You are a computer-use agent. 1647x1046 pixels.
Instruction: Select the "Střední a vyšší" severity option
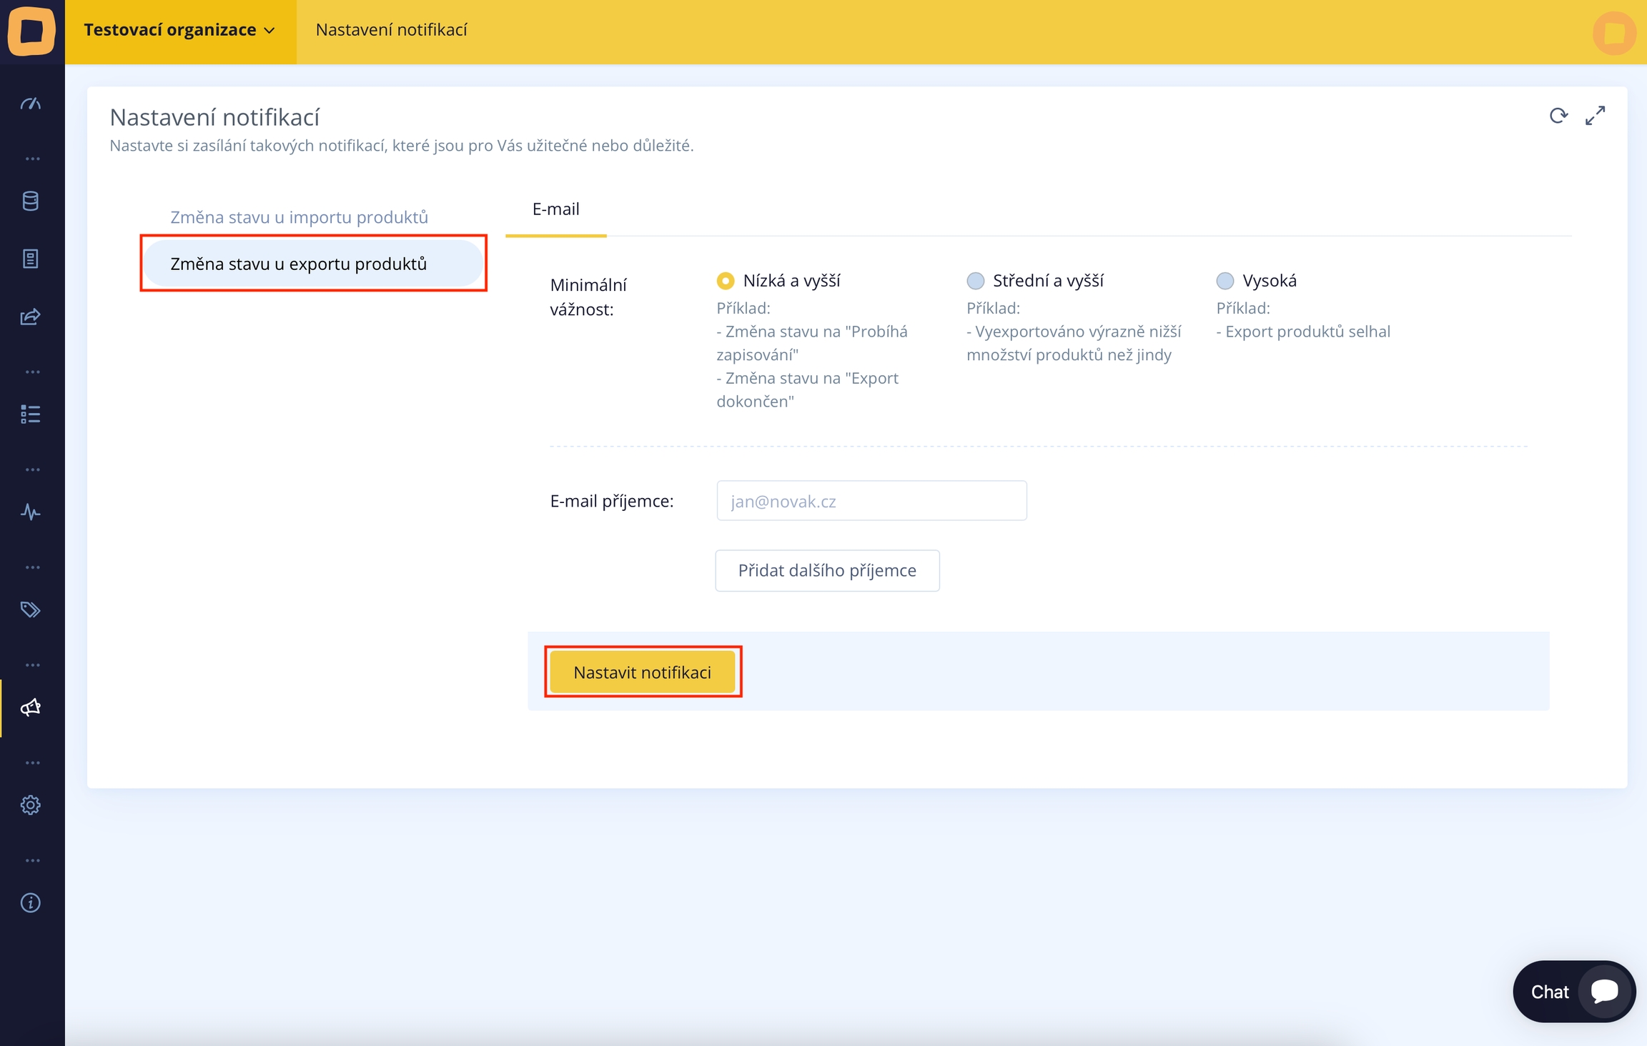(975, 281)
